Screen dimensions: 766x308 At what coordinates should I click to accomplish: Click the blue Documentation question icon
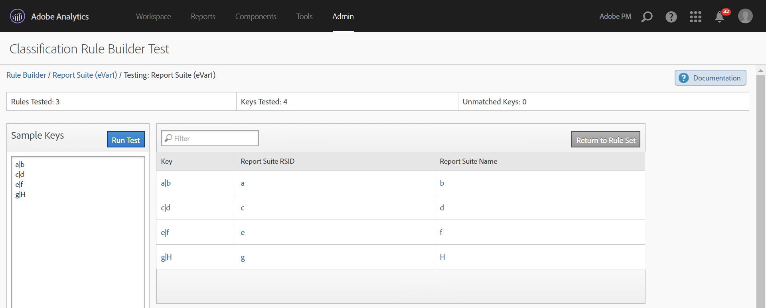[x=683, y=78]
